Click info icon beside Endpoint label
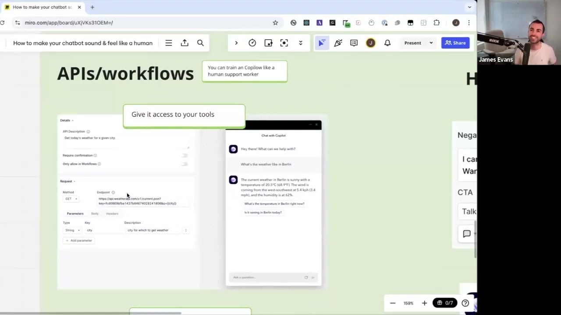This screenshot has width=561, height=315. 113,192
